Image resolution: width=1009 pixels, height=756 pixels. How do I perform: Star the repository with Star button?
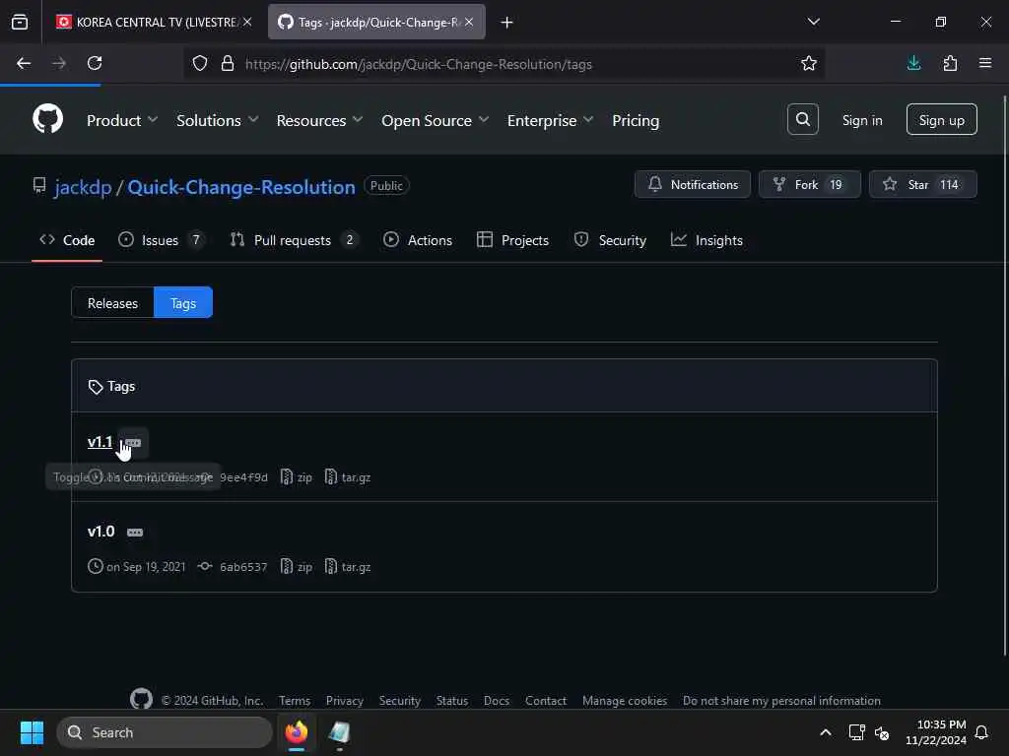tap(922, 184)
